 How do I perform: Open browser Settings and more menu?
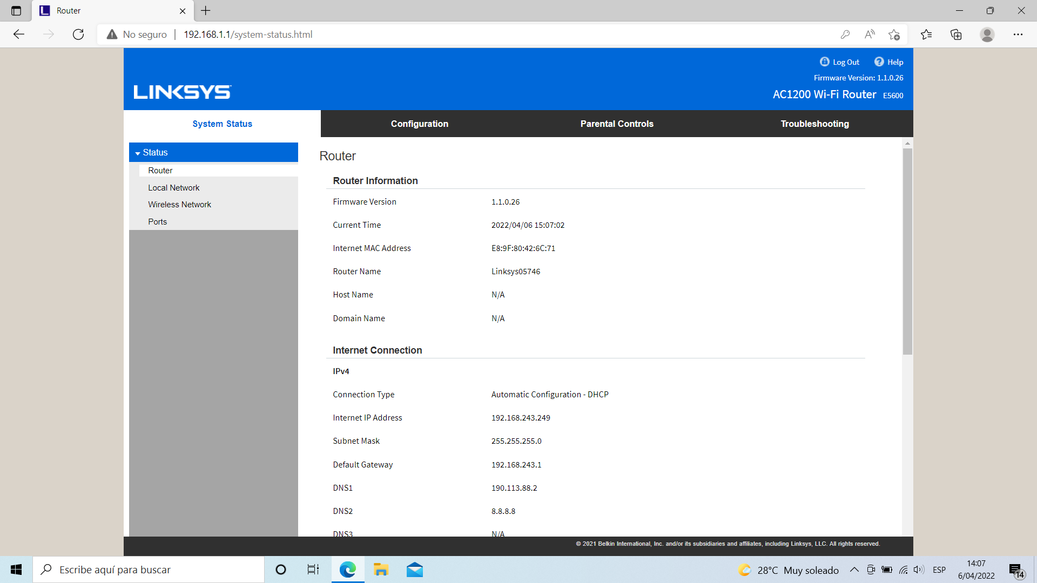coord(1018,35)
